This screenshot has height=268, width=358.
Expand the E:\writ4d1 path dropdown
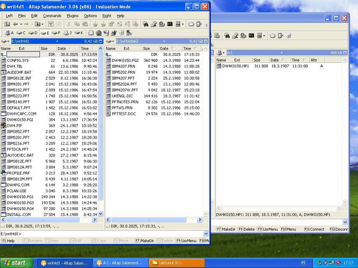coord(57,41)
